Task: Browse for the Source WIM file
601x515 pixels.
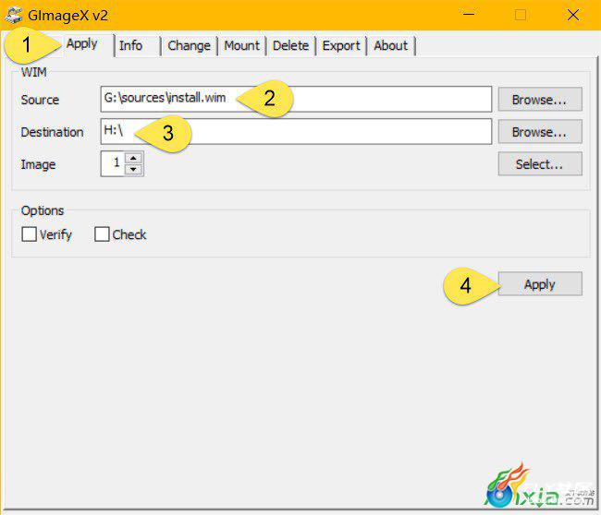Action: pyautogui.click(x=540, y=100)
